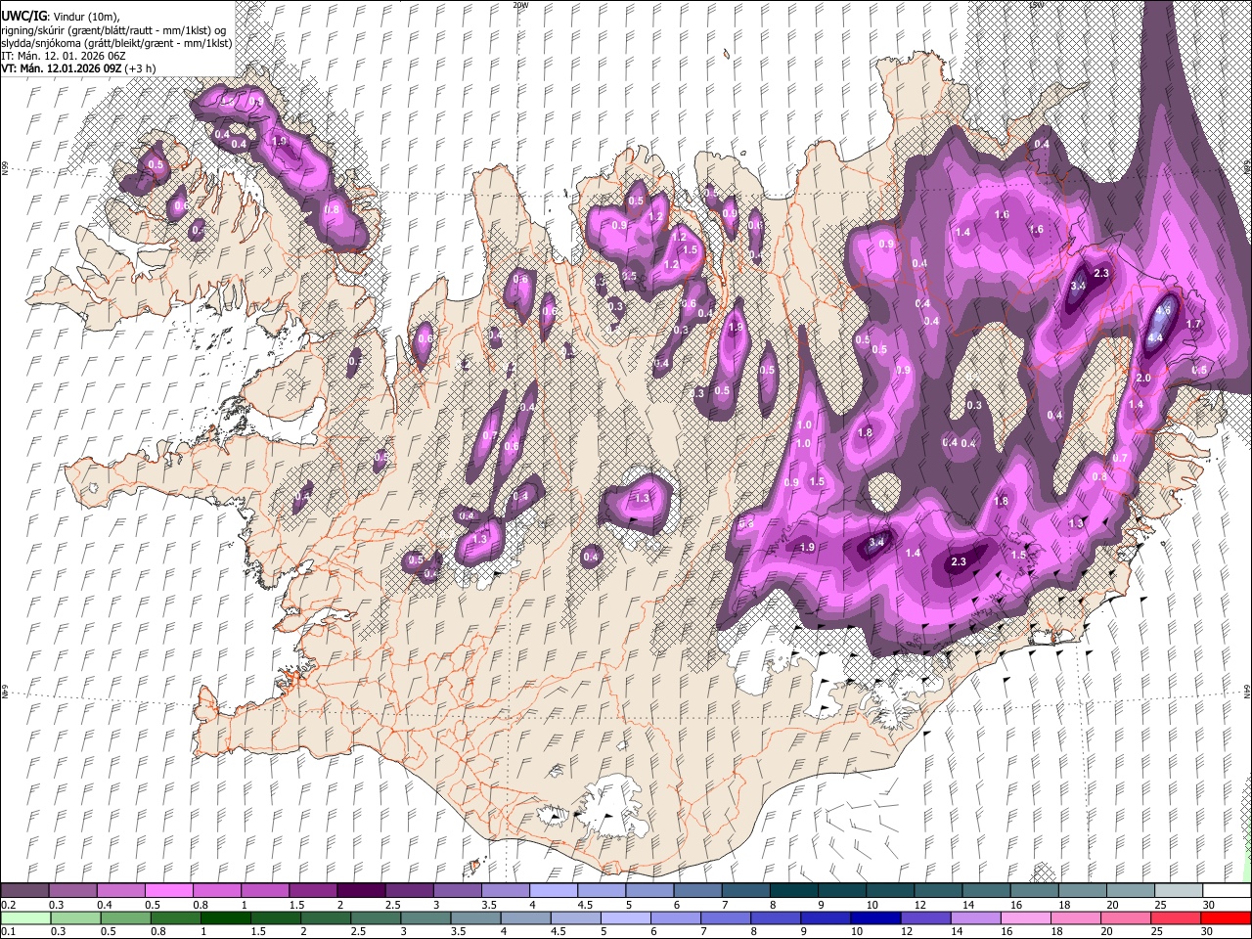
Task: Pick the deep blue rain swatch for 10–12
Action: pos(876,917)
